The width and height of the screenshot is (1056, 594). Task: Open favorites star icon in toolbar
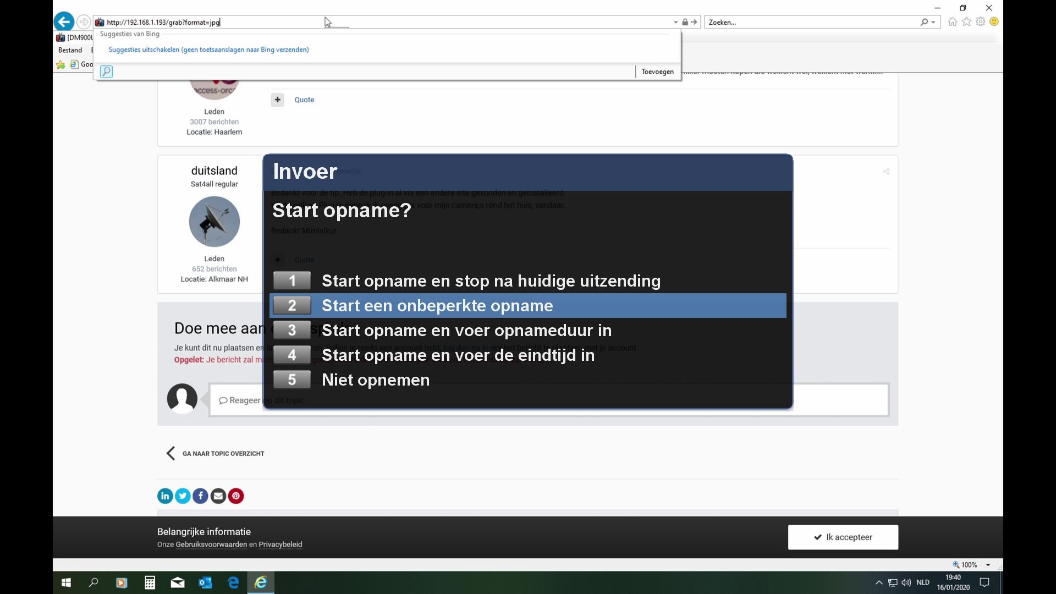966,22
